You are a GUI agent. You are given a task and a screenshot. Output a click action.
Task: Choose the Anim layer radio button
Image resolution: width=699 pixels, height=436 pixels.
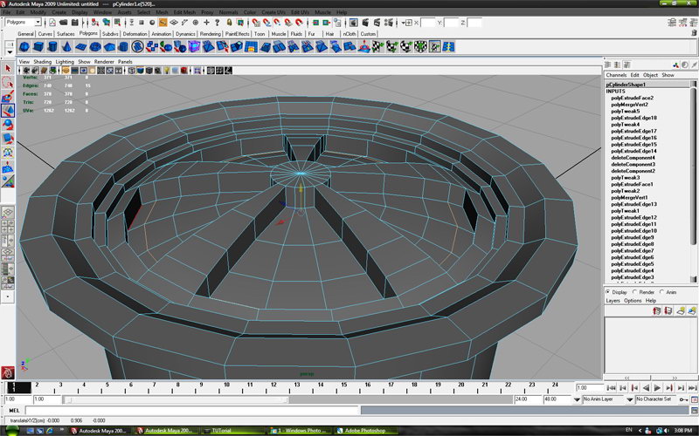click(x=664, y=292)
